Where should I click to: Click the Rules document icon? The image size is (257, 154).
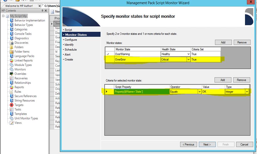click(12, 91)
